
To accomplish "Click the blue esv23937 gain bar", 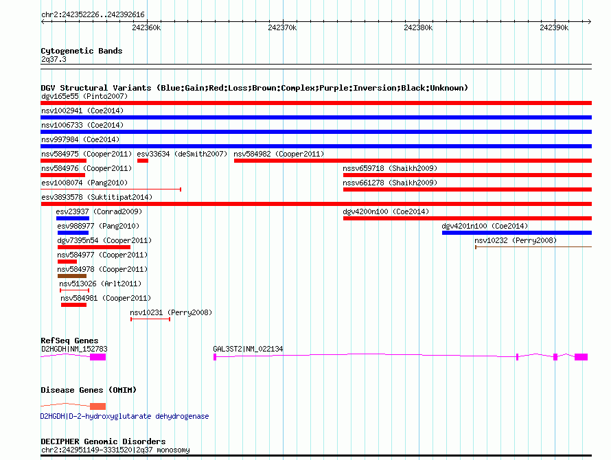I will pyautogui.click(x=73, y=218).
